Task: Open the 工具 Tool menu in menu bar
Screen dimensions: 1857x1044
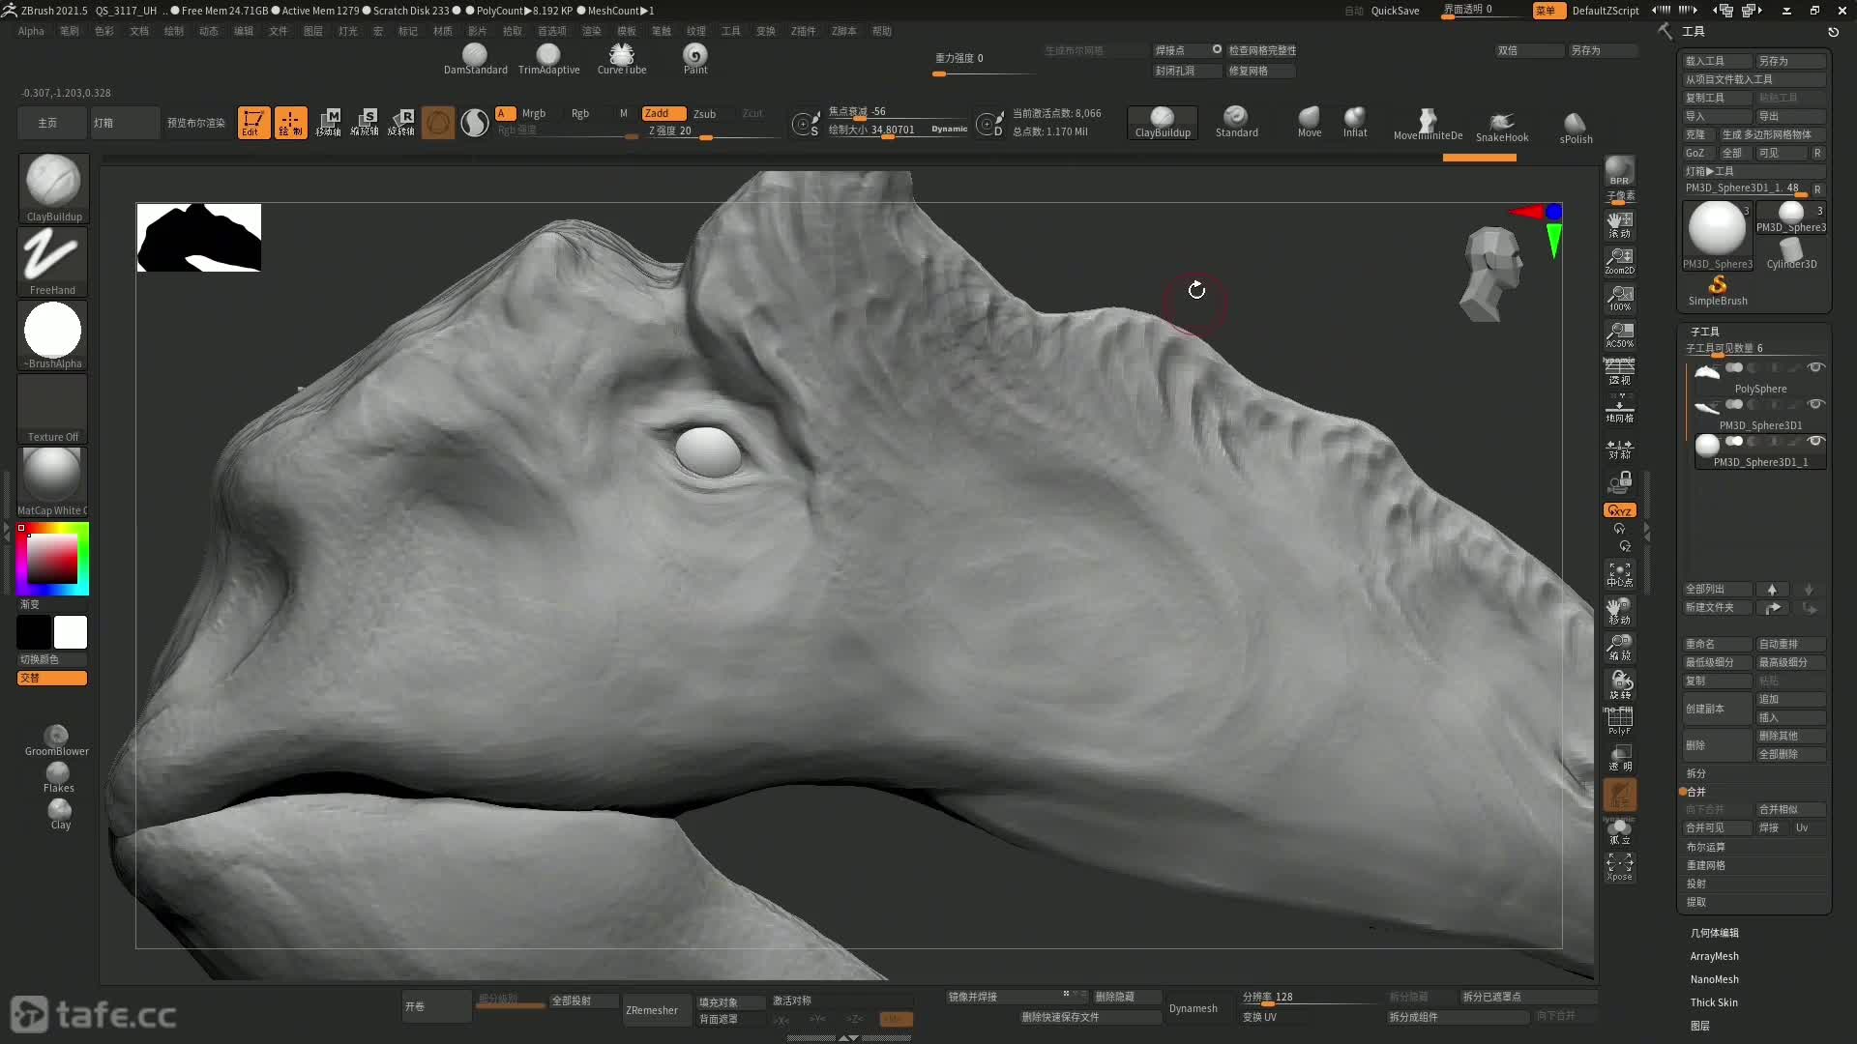Action: pos(731,31)
